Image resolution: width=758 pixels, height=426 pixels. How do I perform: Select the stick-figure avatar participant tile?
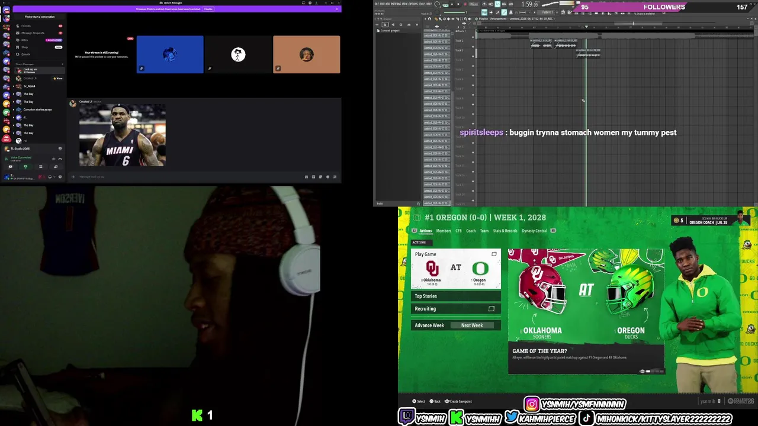point(238,54)
